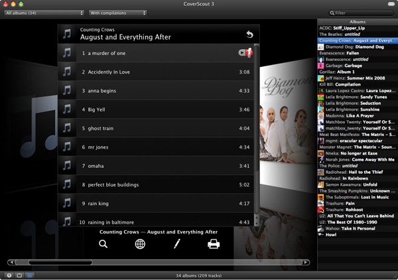
Task: Click music note icon of 'omaha'
Action: [67, 166]
